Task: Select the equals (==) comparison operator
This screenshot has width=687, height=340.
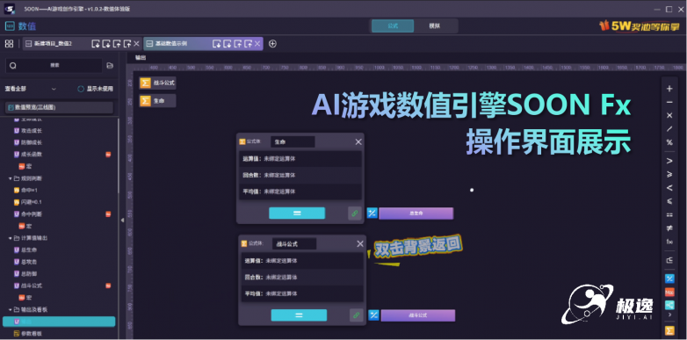Action: point(669,214)
